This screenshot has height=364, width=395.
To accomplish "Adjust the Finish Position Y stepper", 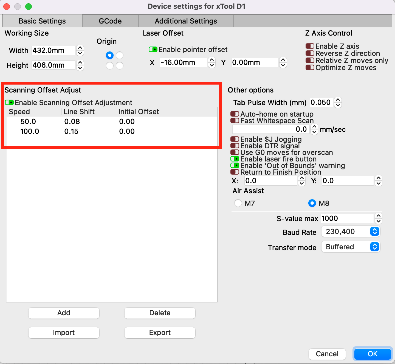I will pyautogui.click(x=379, y=181).
